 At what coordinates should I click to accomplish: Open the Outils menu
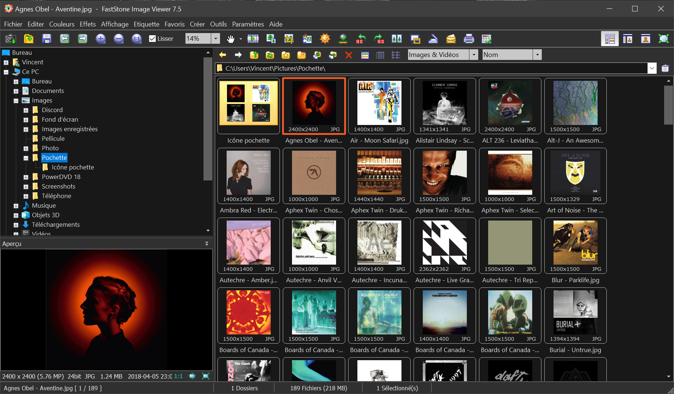[219, 24]
